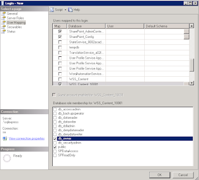
Task: Click the Database column header
Action: tap(86, 26)
